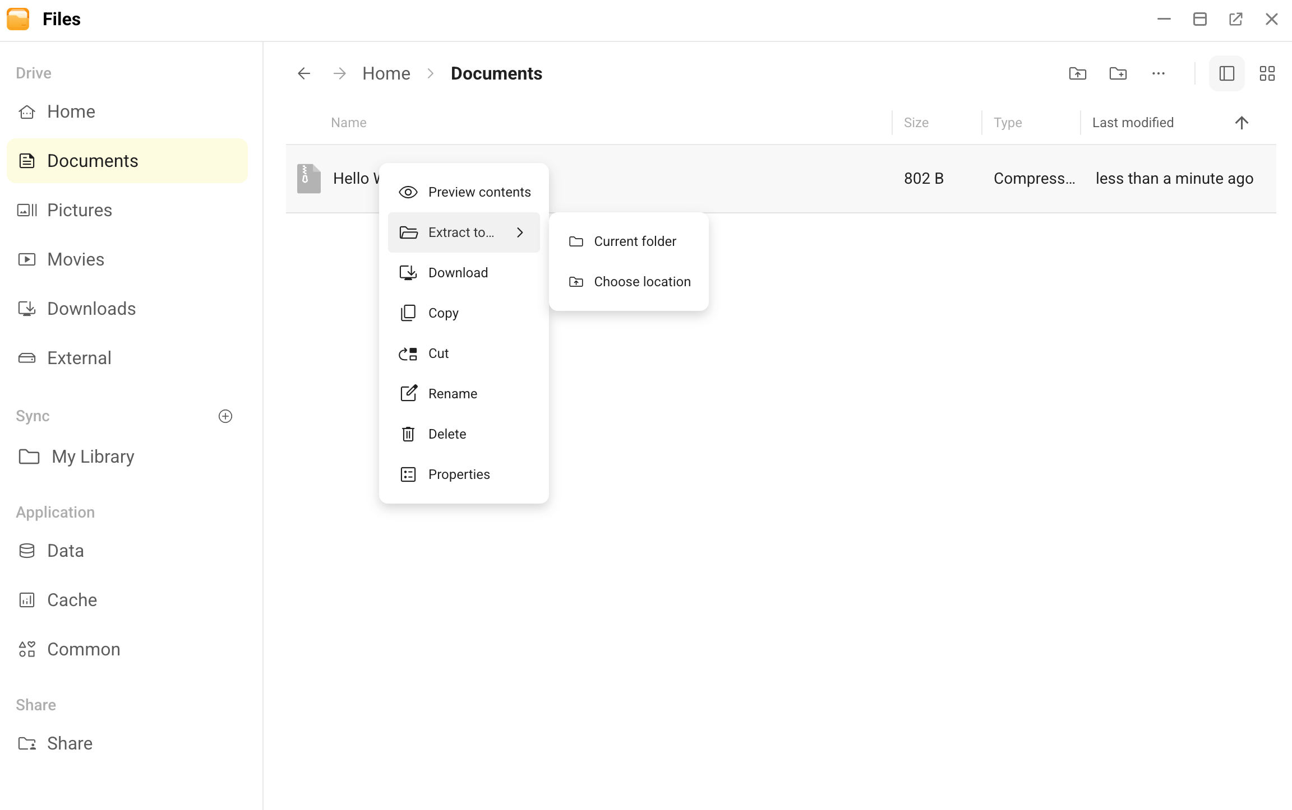Click the new folder icon in toolbar
Screen dimensions: 1292x810
tap(1118, 73)
